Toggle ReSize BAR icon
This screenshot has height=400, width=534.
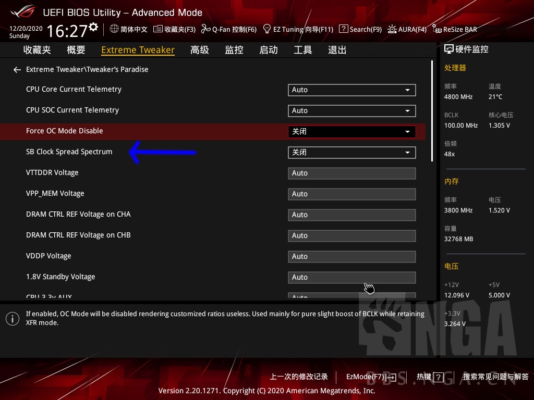pos(437,29)
